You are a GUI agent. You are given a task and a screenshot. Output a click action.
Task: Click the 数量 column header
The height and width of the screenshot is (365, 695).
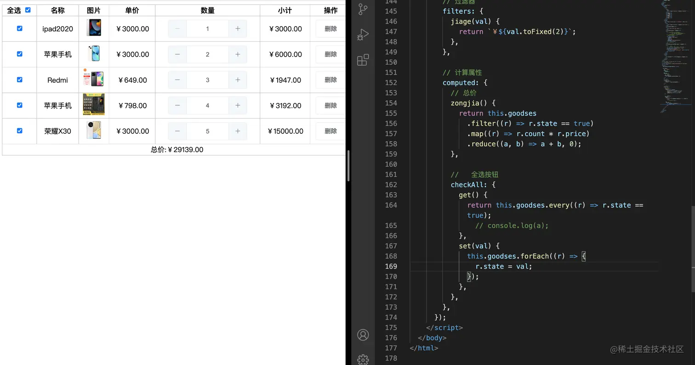(x=208, y=10)
